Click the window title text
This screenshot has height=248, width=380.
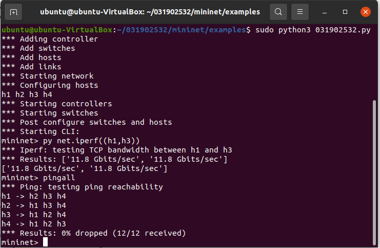pos(150,12)
